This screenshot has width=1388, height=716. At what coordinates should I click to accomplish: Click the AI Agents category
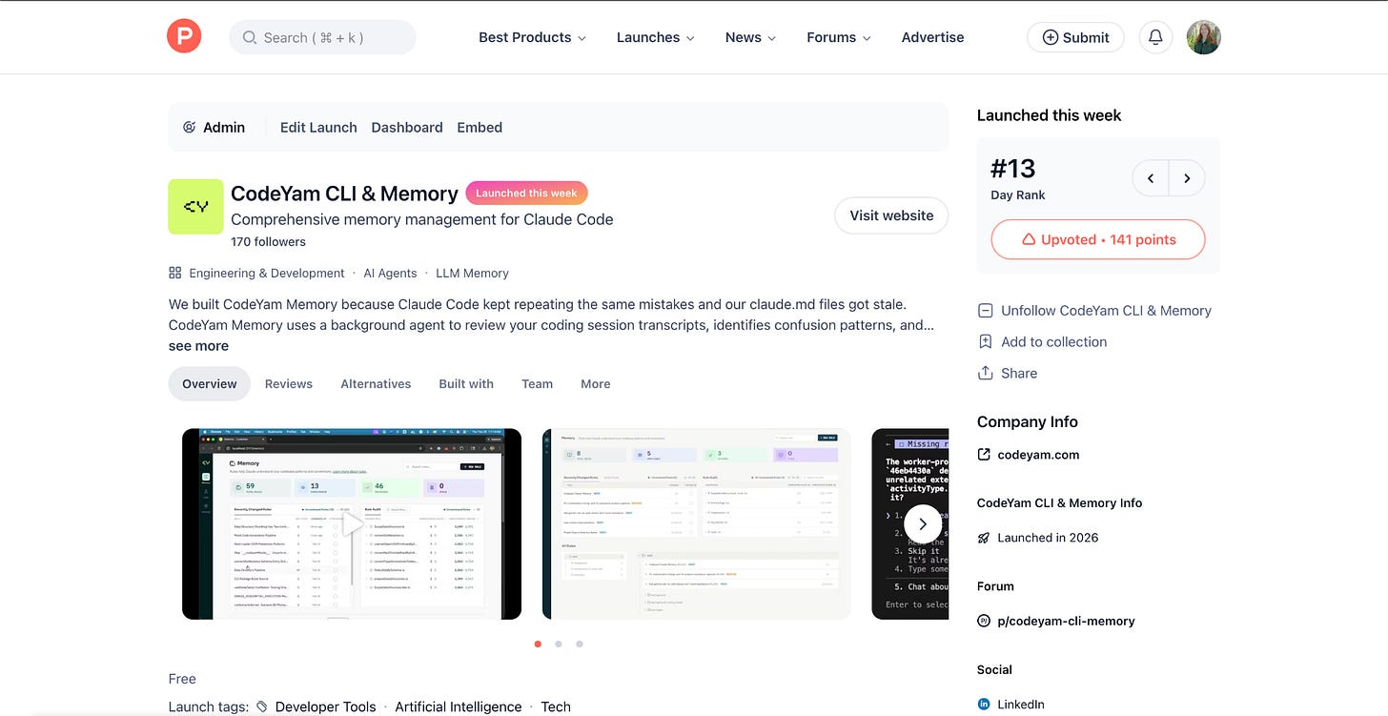(390, 273)
